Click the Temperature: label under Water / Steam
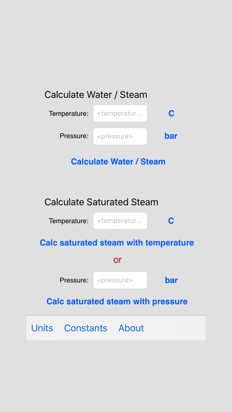 [x=69, y=114]
